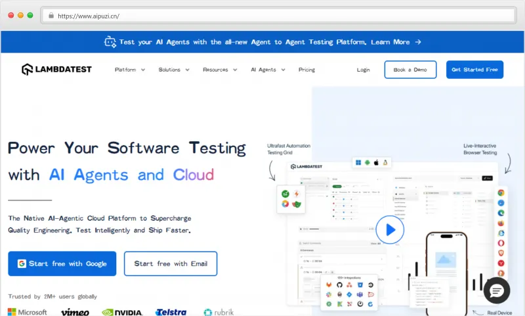Image resolution: width=525 pixels, height=316 pixels.
Task: Click the Windows OS icon
Action: 358,162
